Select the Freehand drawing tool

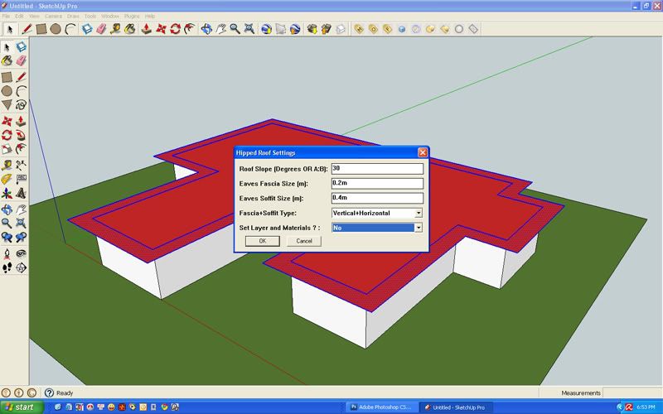pyautogui.click(x=21, y=105)
